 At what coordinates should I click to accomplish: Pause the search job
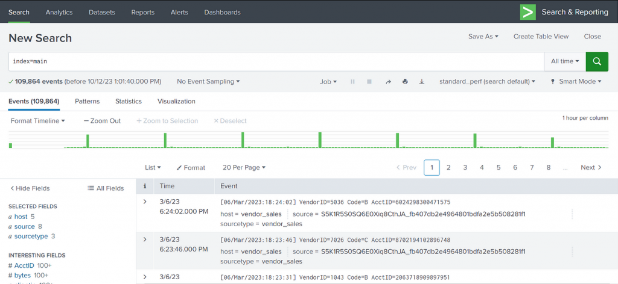coord(352,81)
